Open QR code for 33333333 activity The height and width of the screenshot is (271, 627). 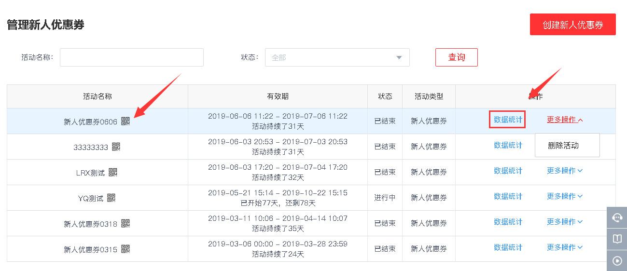click(x=116, y=147)
